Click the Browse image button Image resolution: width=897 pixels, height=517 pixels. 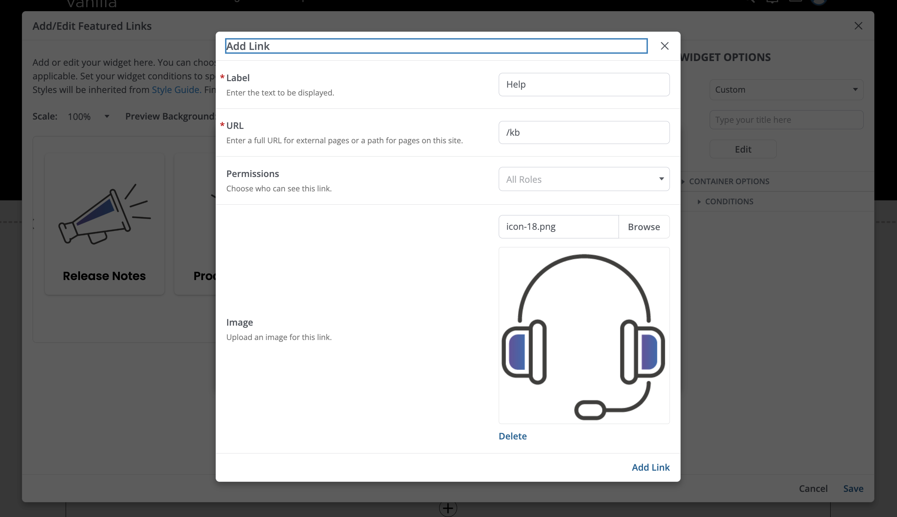point(644,227)
